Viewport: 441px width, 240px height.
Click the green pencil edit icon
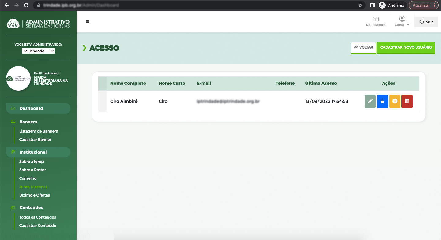(x=370, y=101)
